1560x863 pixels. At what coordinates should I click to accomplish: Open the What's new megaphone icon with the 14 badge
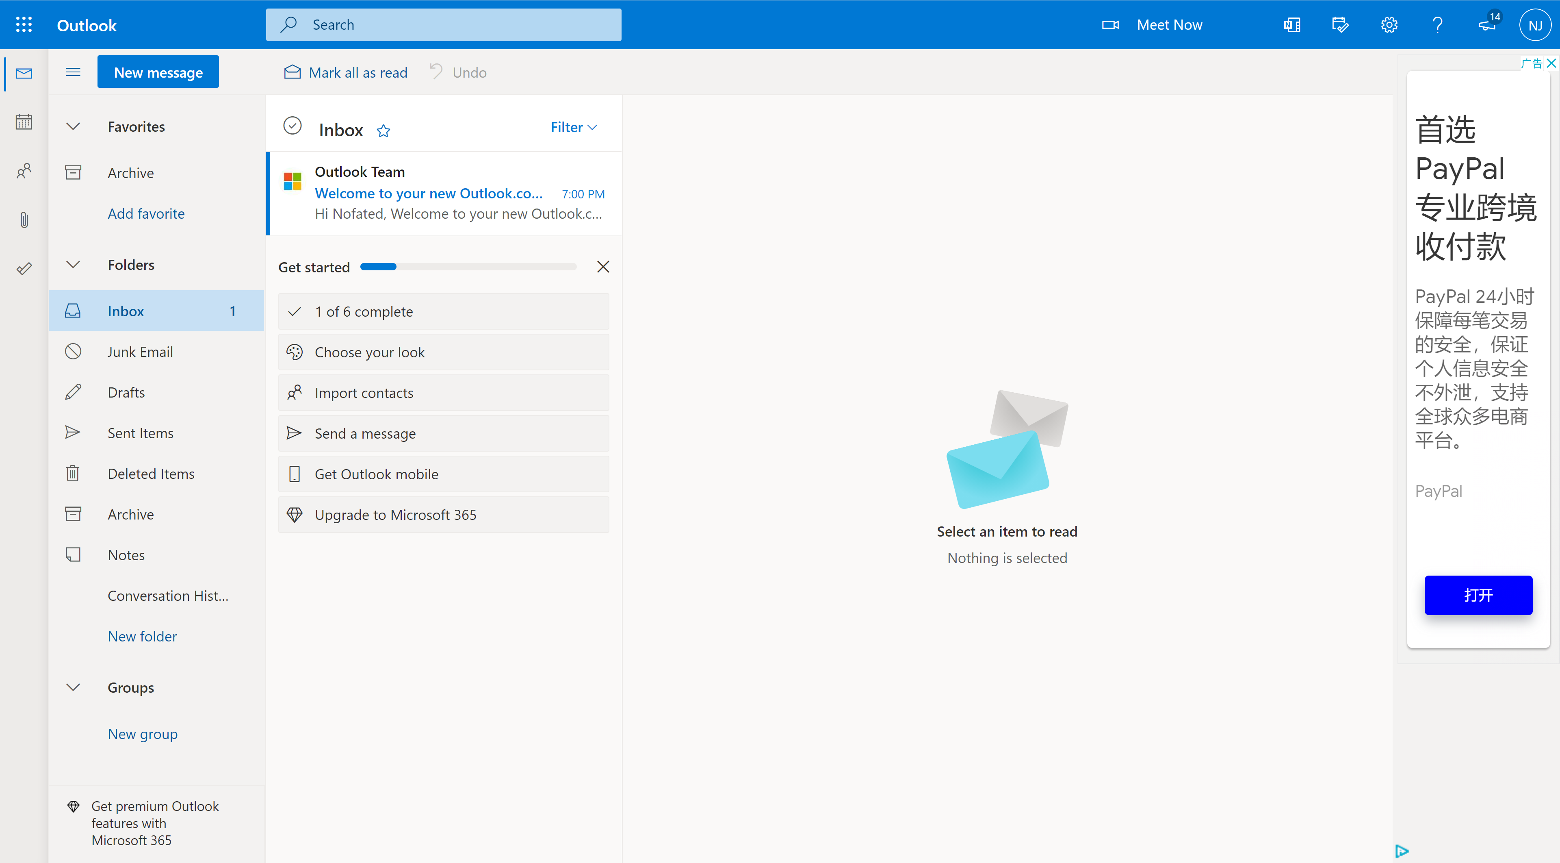1488,24
